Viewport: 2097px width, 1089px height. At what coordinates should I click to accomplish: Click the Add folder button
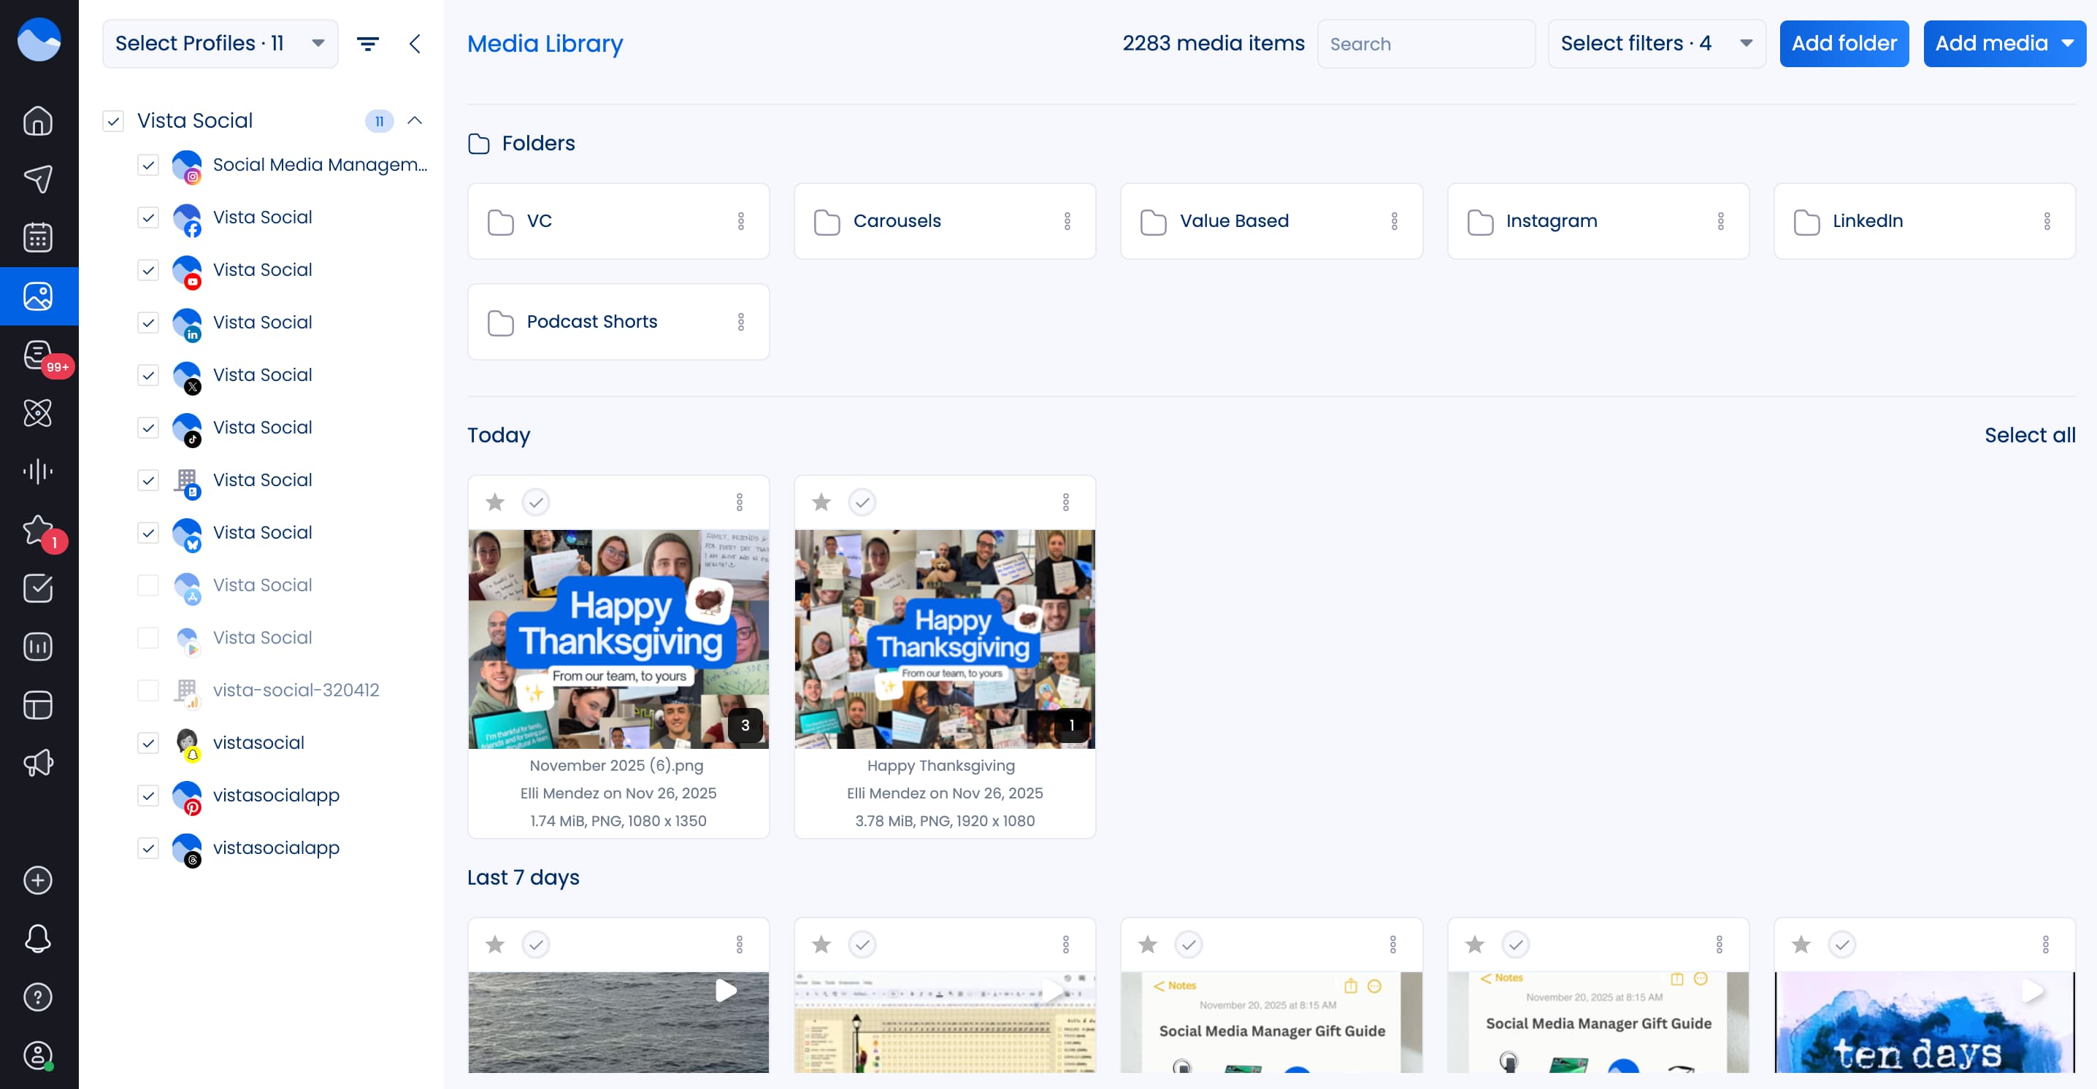tap(1844, 43)
